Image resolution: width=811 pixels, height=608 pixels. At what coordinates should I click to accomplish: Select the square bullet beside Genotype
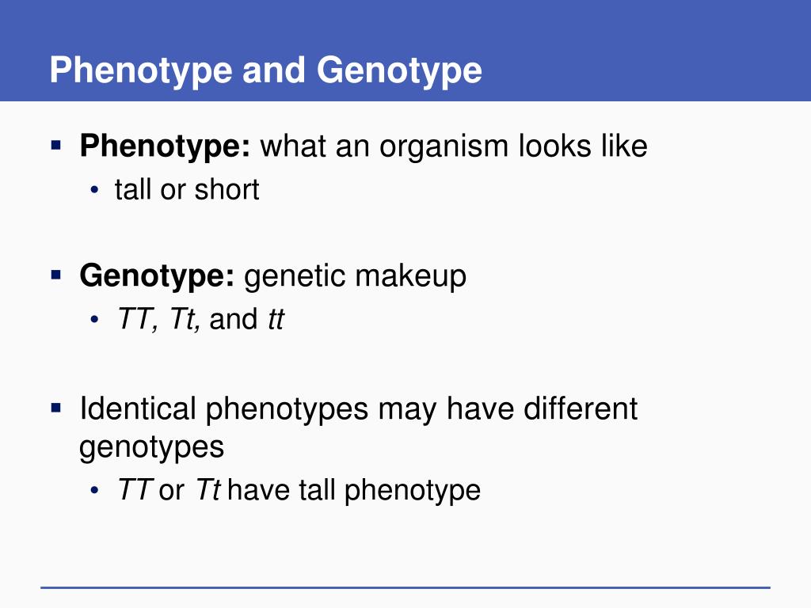click(56, 274)
